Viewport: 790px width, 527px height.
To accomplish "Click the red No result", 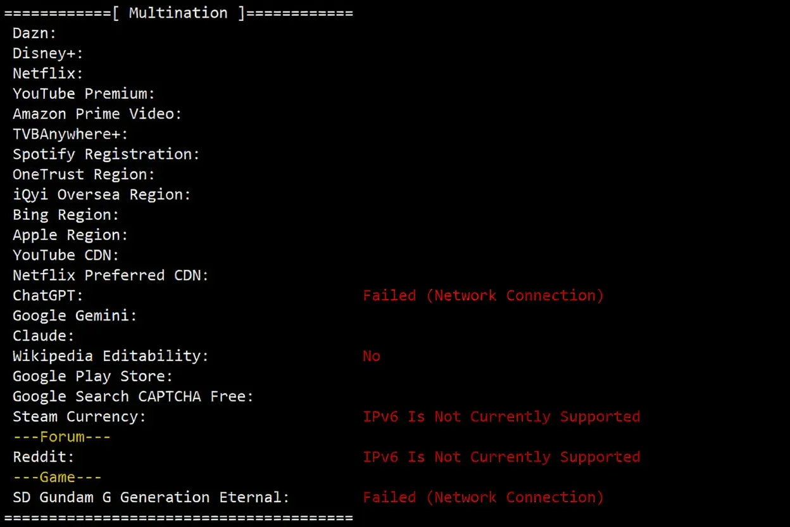I will point(372,357).
